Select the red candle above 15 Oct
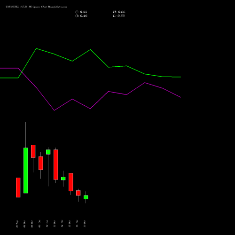Viewport: 235px width, 235px height. coord(71,182)
